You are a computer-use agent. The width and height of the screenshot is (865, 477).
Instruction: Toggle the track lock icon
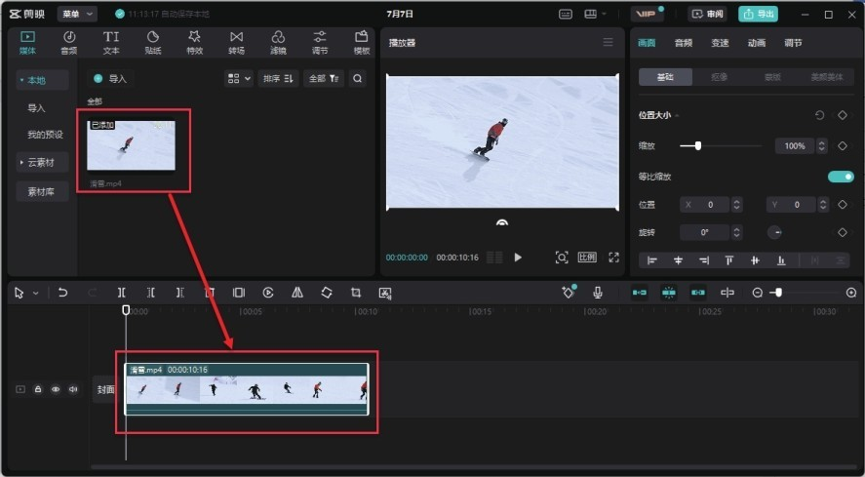pyautogui.click(x=38, y=389)
